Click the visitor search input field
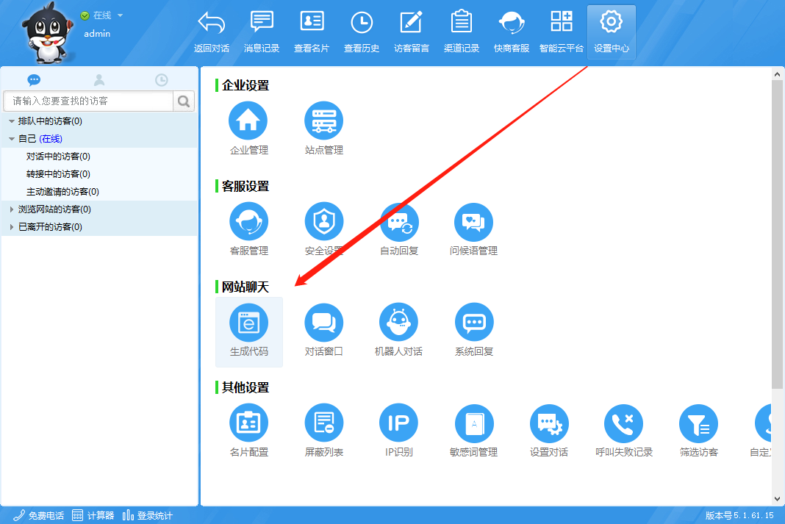Screen dimensions: 785x524 tap(88, 101)
